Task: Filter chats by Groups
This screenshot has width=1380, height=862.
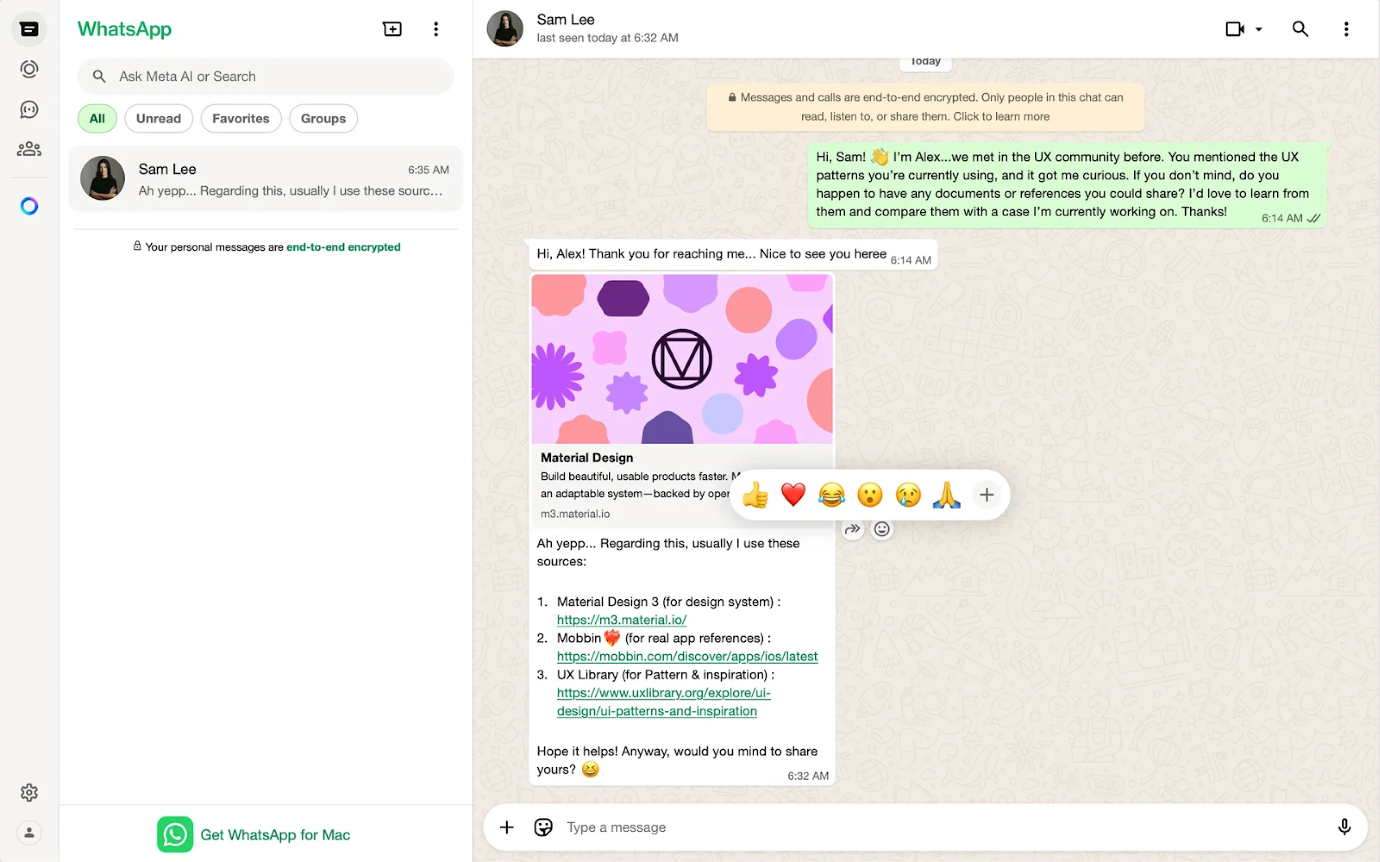Action: tap(323, 118)
